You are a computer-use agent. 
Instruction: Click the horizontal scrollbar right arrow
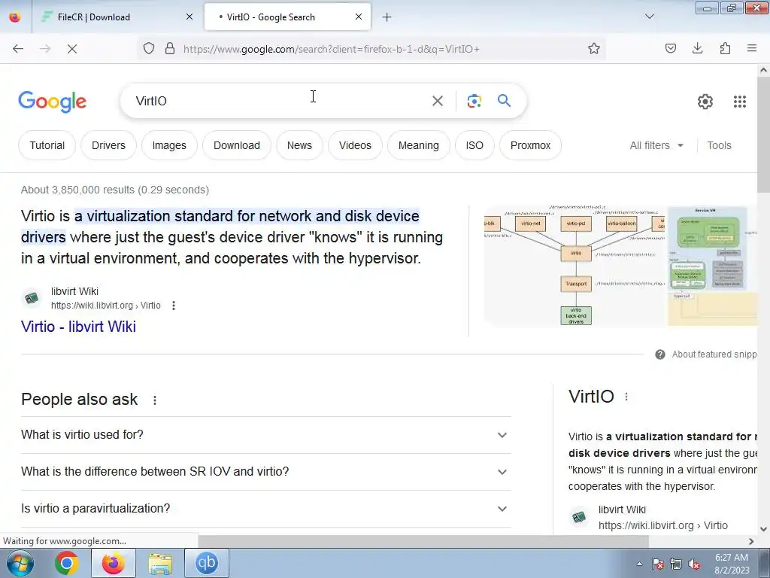751,541
